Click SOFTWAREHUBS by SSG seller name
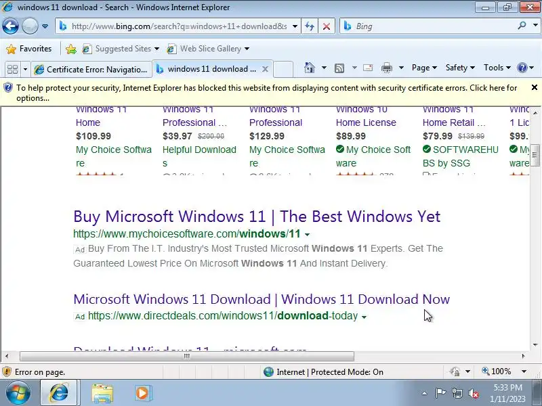 [x=461, y=156]
